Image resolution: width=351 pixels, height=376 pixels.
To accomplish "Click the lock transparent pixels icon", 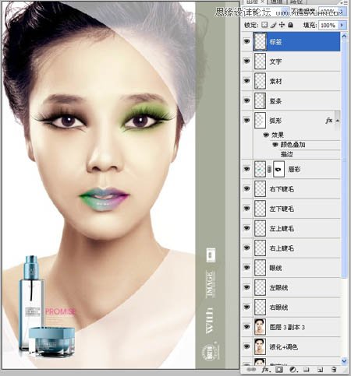I will (264, 25).
